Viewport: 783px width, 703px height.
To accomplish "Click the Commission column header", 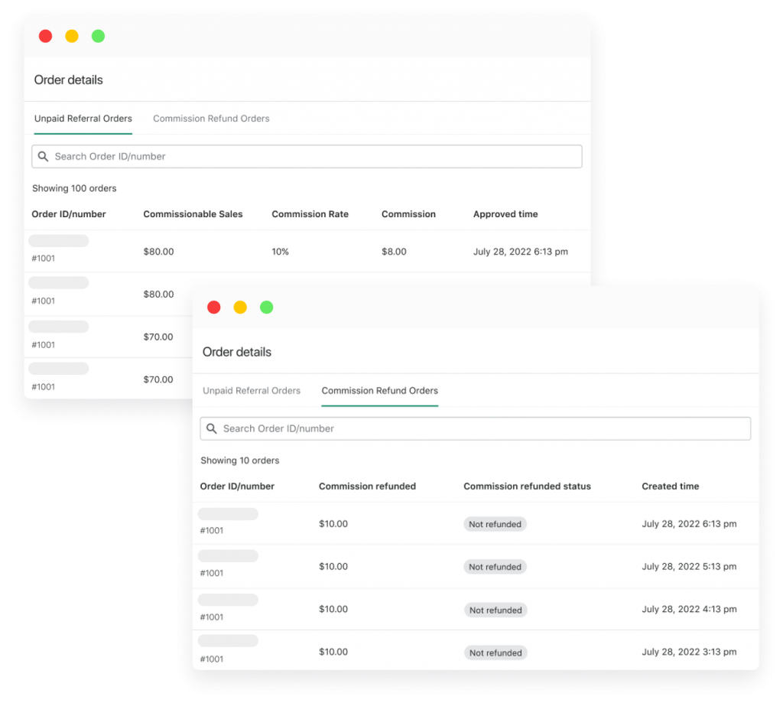I will (408, 214).
